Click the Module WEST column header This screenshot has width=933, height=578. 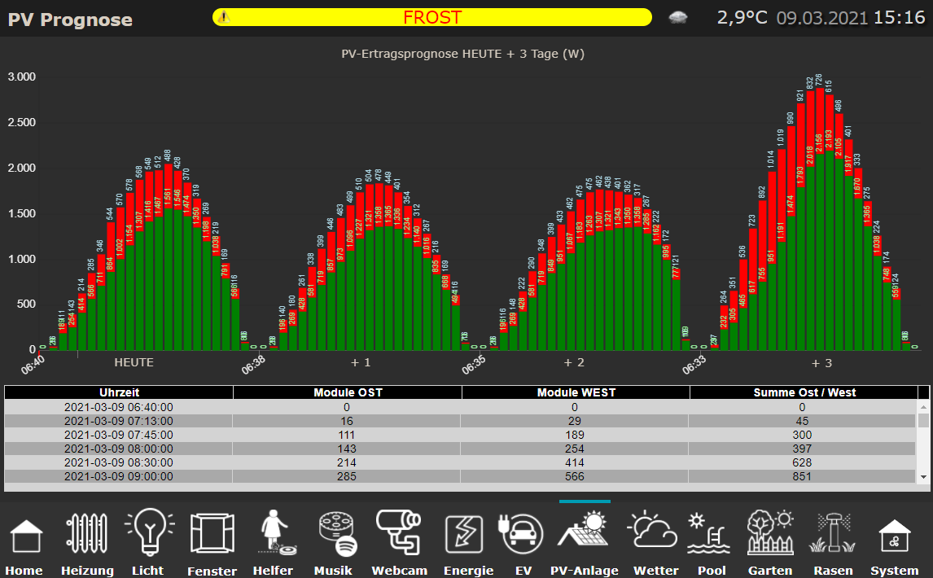[576, 392]
